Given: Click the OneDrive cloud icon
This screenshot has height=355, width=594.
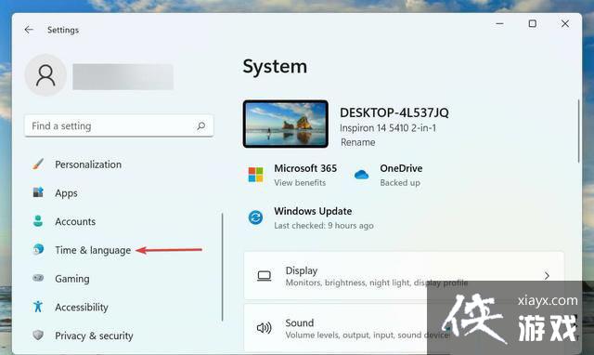Looking at the screenshot, I should point(361,175).
